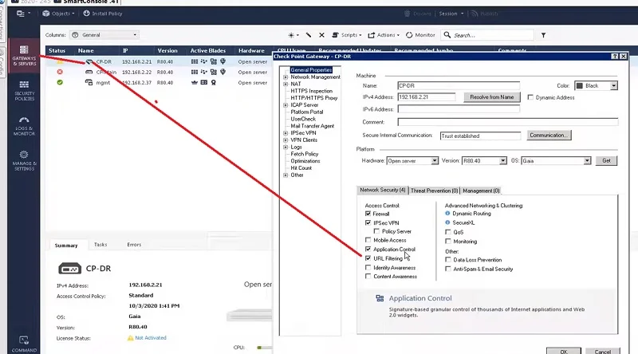This screenshot has width=638, height=354.
Task: Click the new object star icon
Action: pos(293,35)
